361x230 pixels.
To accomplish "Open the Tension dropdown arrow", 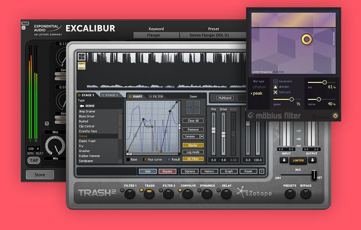I will coord(202,136).
